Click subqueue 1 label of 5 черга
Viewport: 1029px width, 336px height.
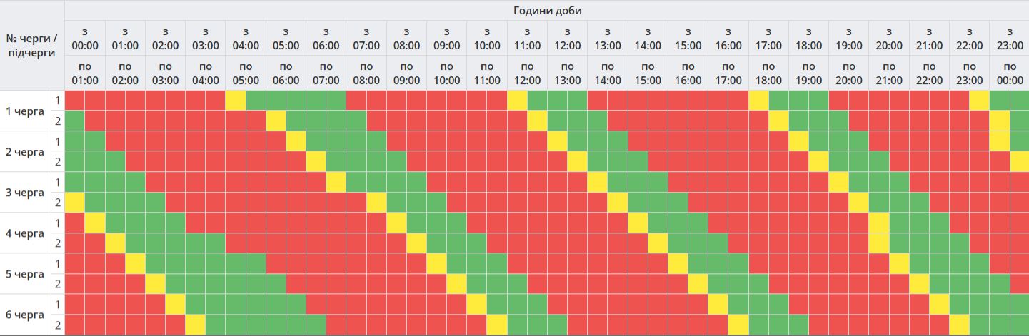click(x=57, y=264)
